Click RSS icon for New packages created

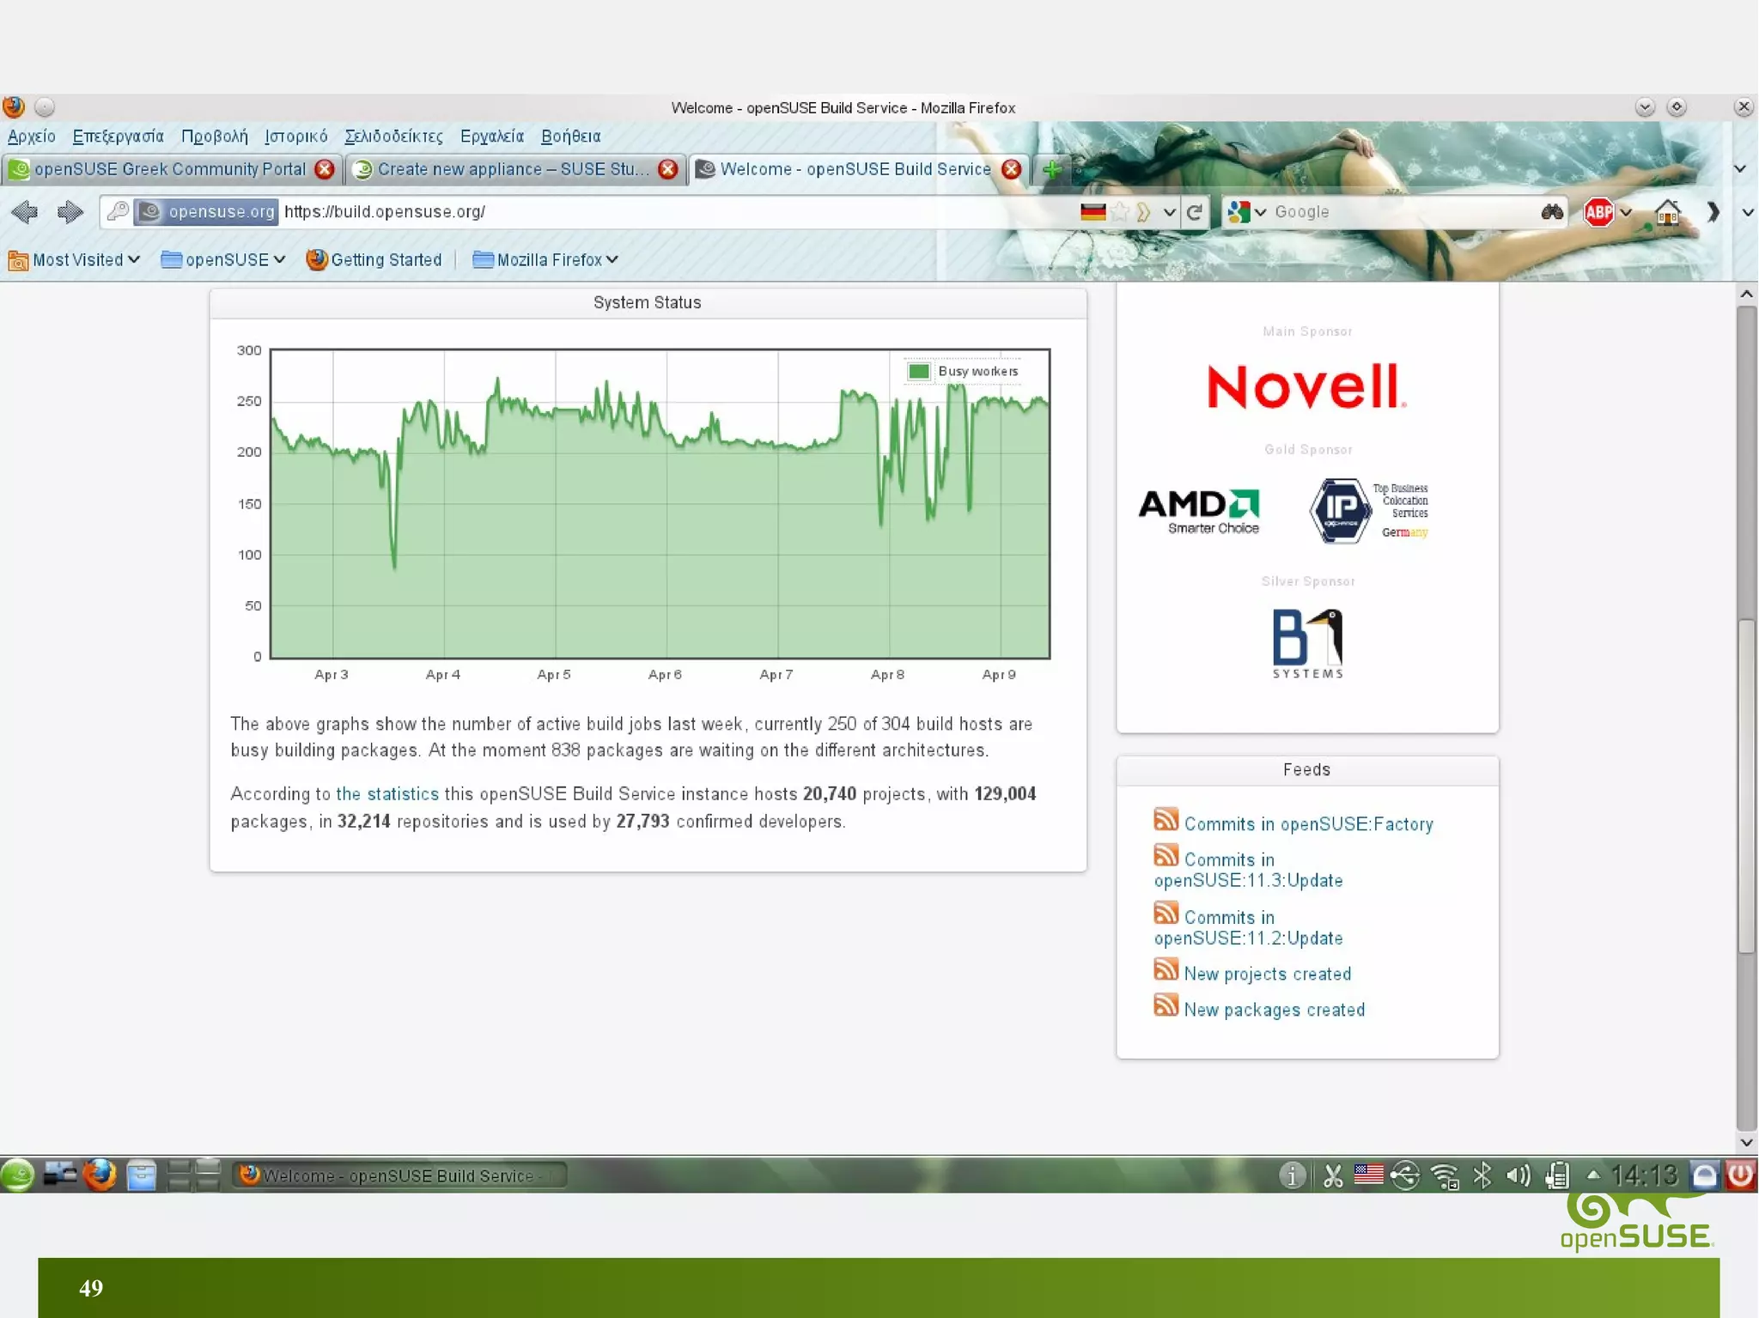[x=1166, y=1005]
